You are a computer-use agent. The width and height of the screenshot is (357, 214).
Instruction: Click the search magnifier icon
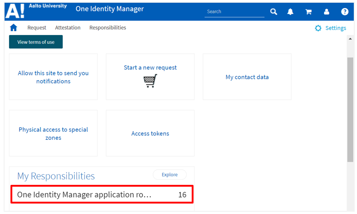274,12
